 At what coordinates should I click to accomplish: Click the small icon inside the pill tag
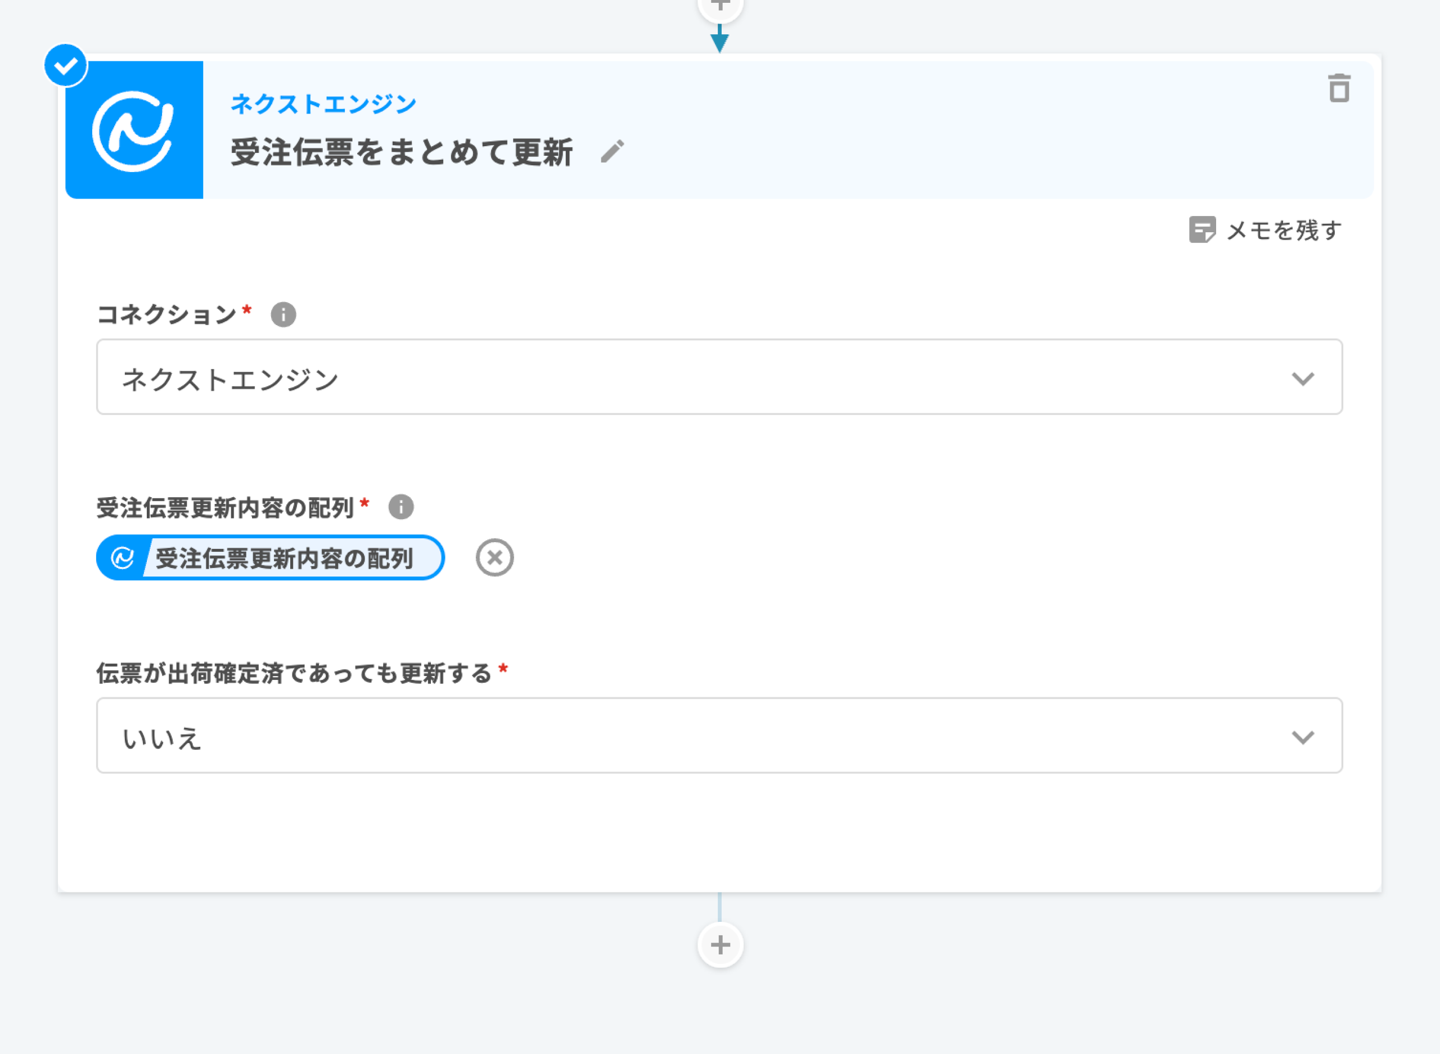[x=122, y=557]
